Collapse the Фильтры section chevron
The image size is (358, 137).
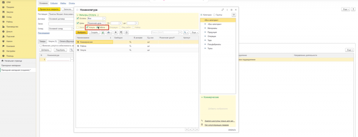click(77, 15)
